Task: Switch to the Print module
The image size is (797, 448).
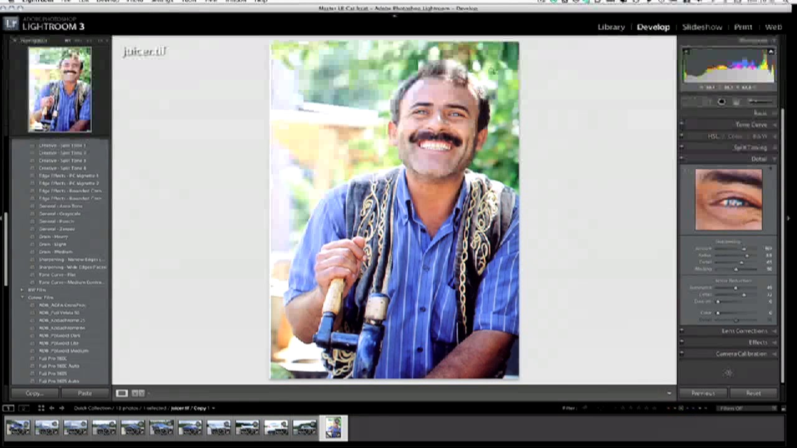Action: 743,27
